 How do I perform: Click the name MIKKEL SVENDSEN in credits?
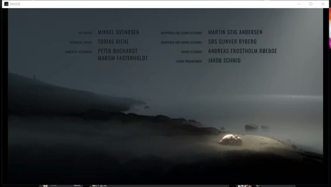(118, 32)
